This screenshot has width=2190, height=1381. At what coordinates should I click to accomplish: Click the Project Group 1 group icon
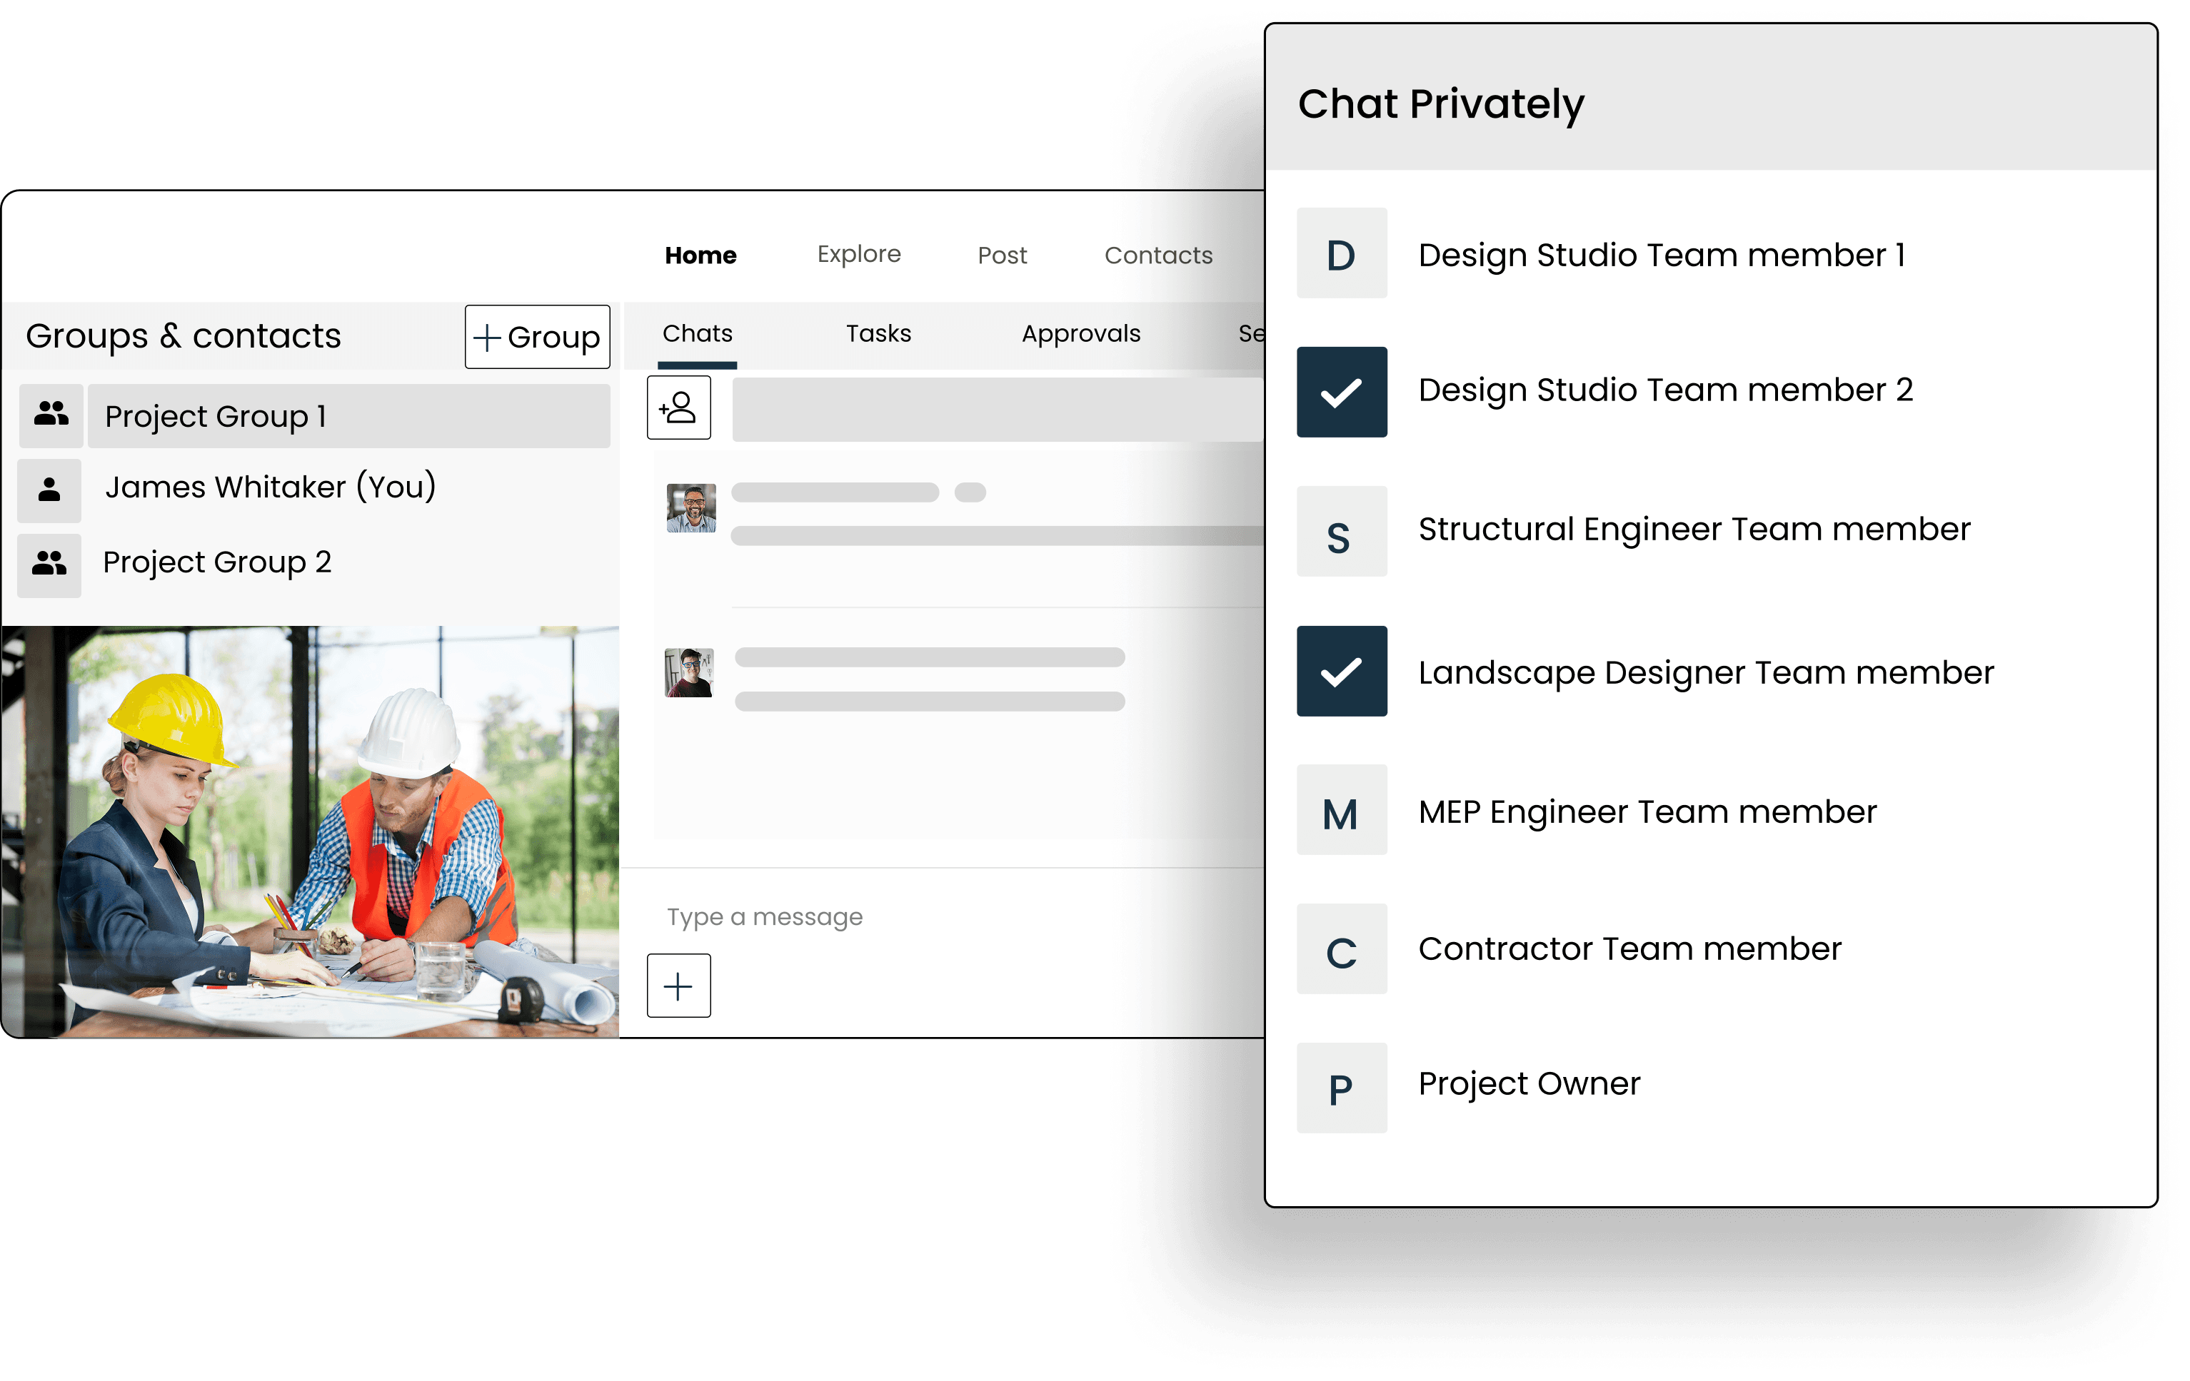click(51, 415)
